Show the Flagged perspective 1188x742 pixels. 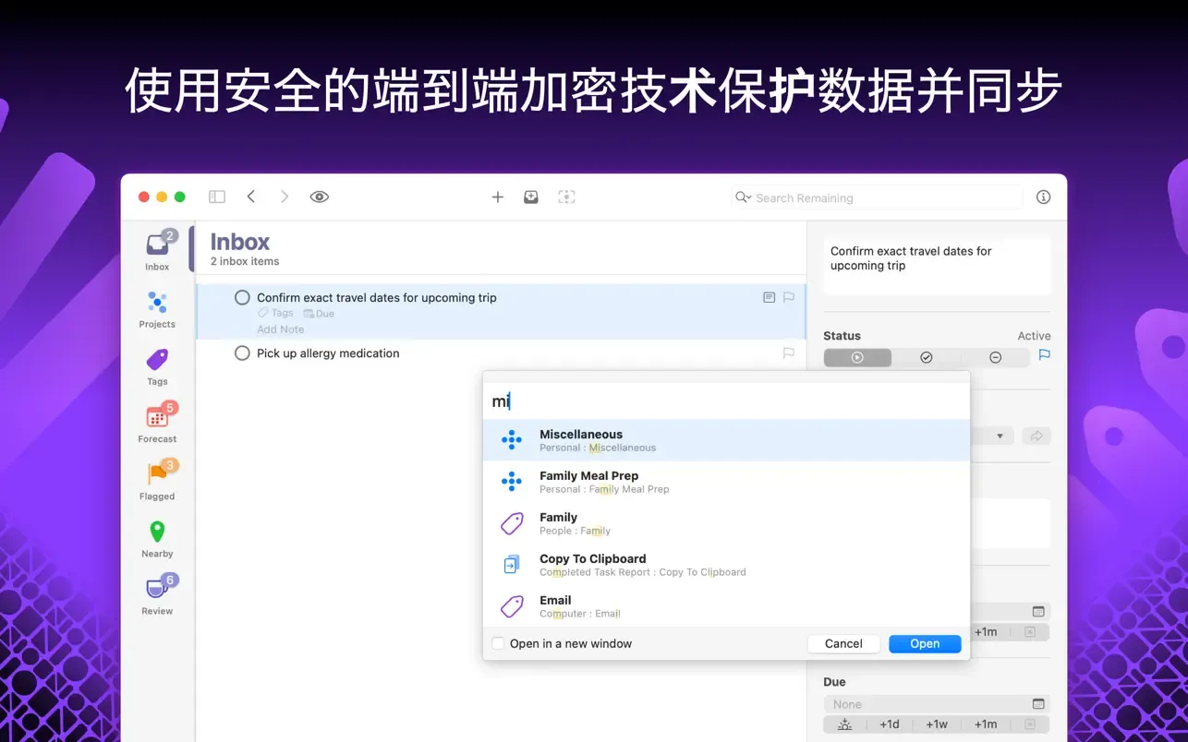coord(157,481)
